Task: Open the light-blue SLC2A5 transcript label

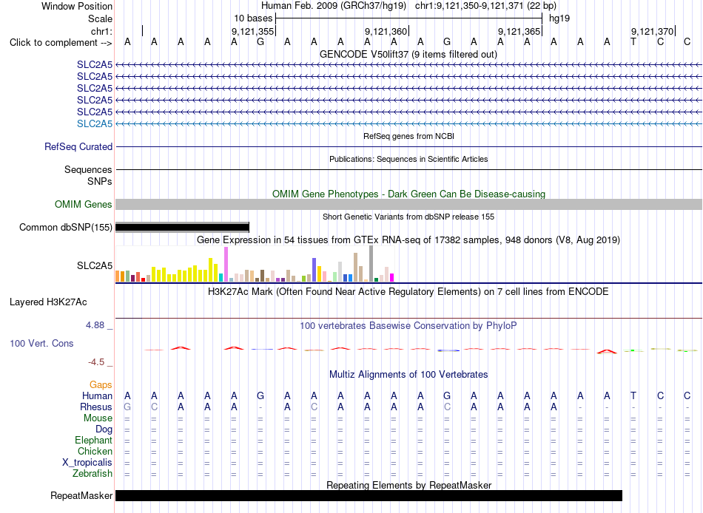Action: (x=95, y=123)
